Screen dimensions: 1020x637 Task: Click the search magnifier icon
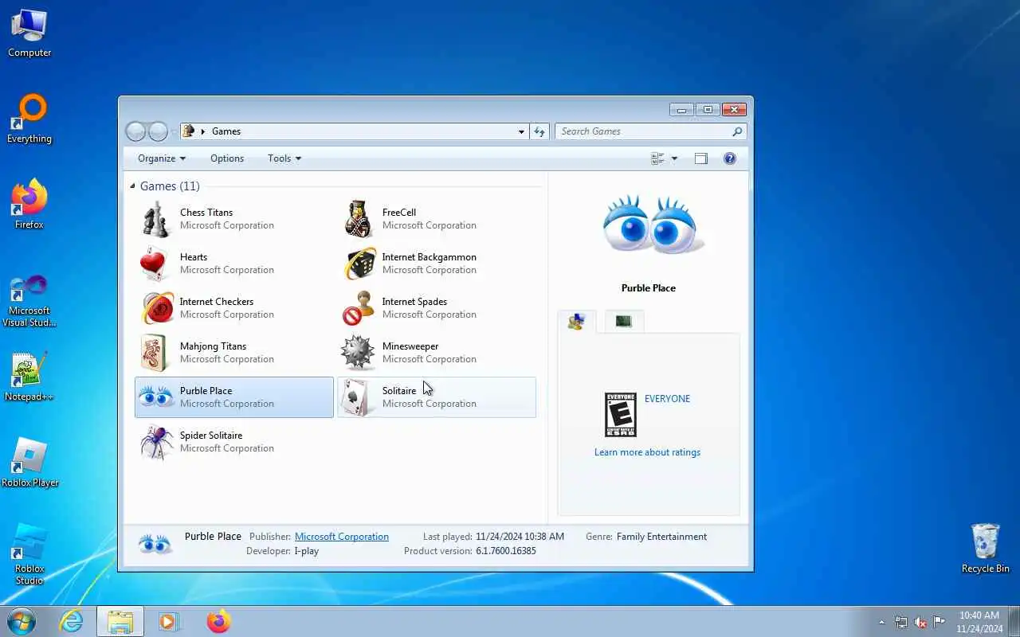coord(737,131)
